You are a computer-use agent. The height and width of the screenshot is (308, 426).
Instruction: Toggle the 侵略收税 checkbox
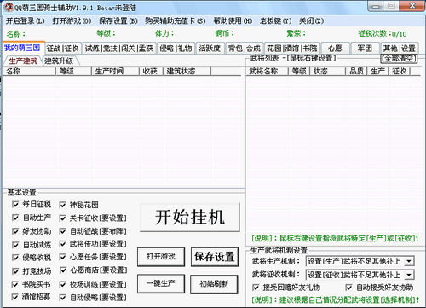pyautogui.click(x=15, y=258)
